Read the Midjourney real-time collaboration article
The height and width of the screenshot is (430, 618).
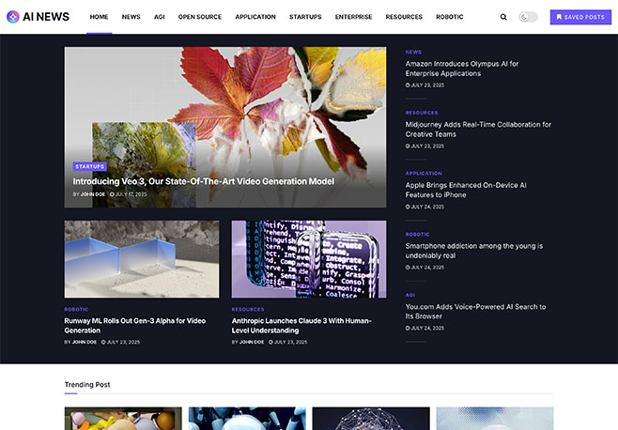coord(478,129)
